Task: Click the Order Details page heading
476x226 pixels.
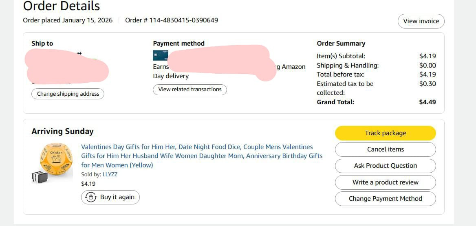Action: pyautogui.click(x=62, y=6)
